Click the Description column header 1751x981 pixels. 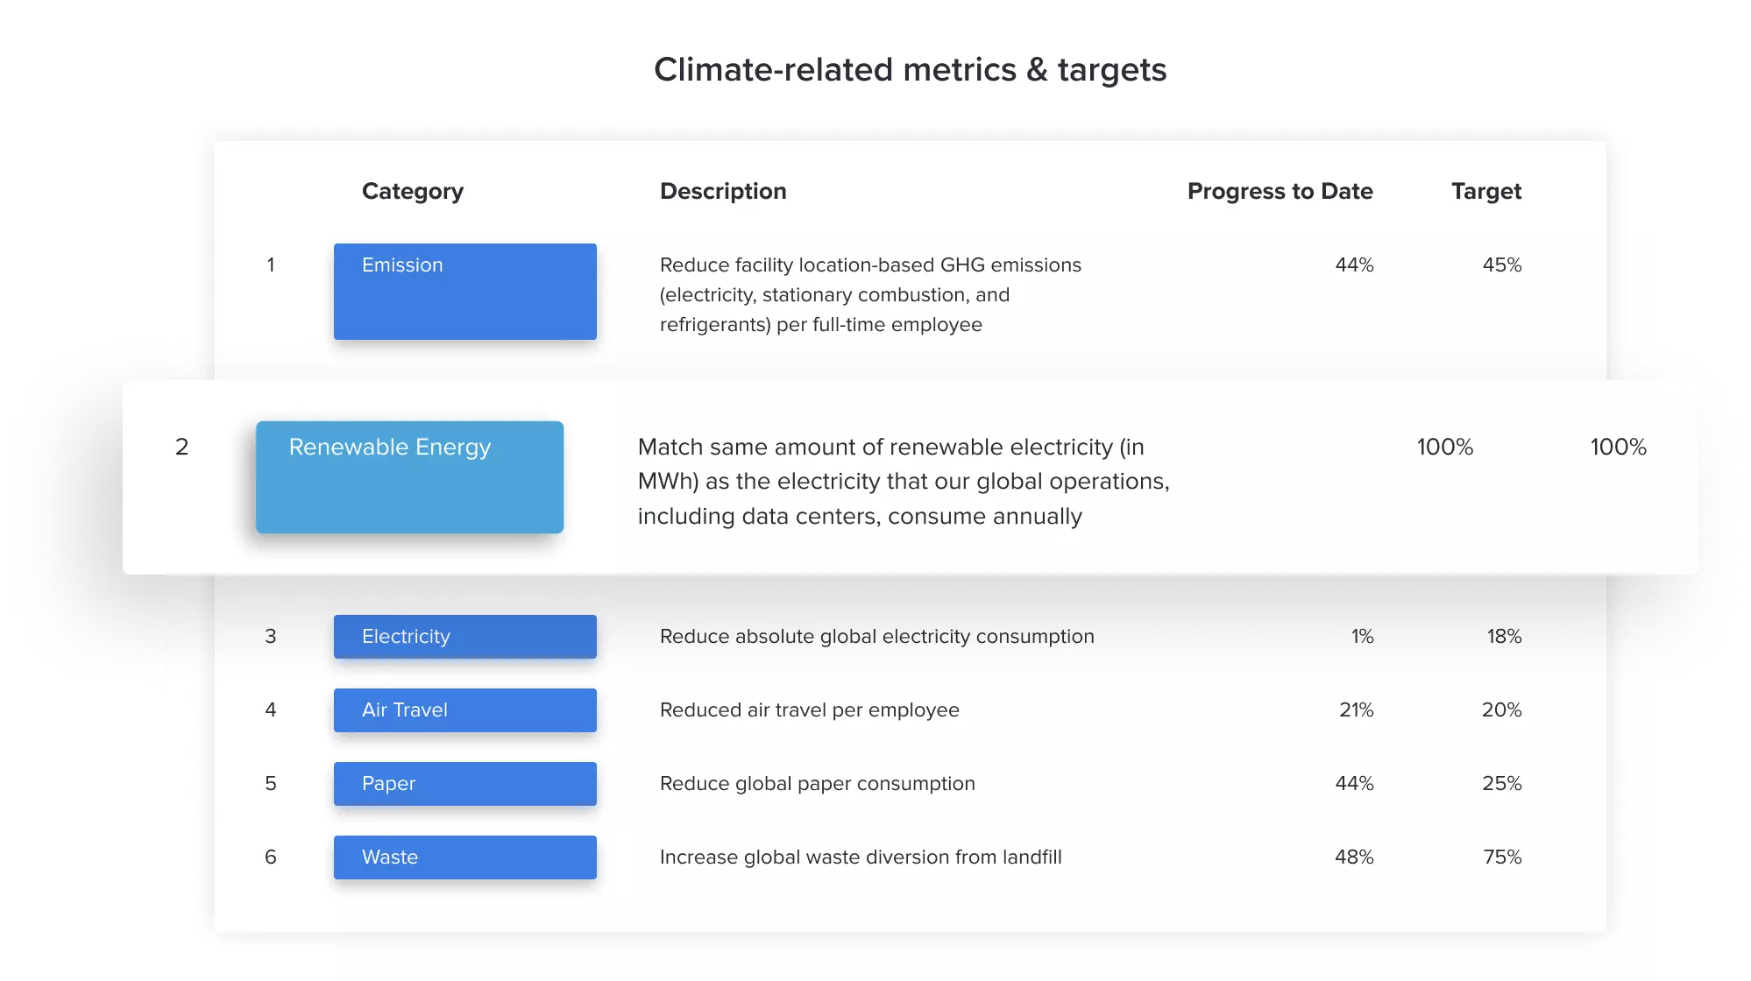722,191
